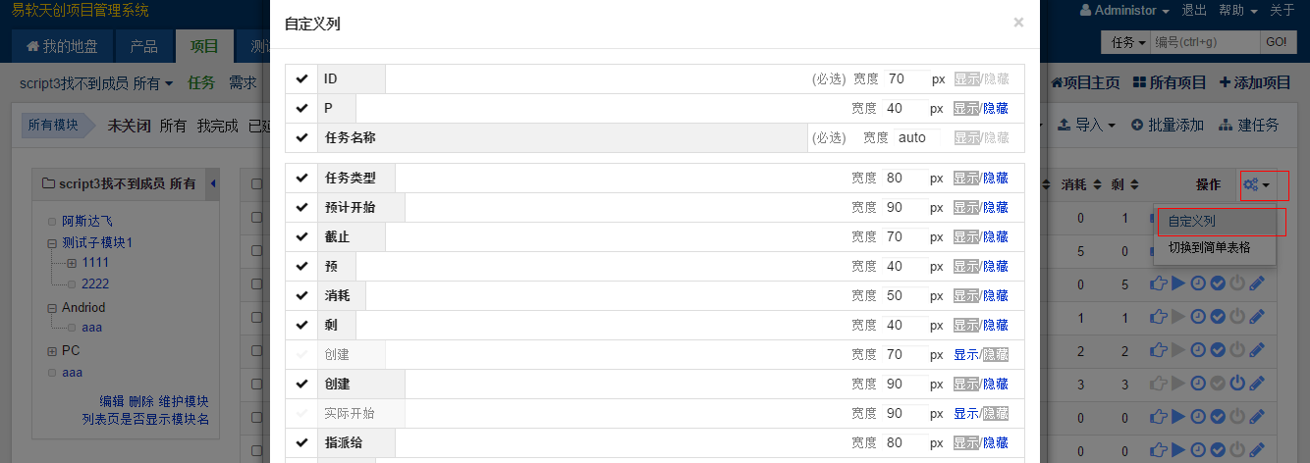Enable the 实际开始 column checkmark
This screenshot has height=463, width=1310.
pos(301,413)
